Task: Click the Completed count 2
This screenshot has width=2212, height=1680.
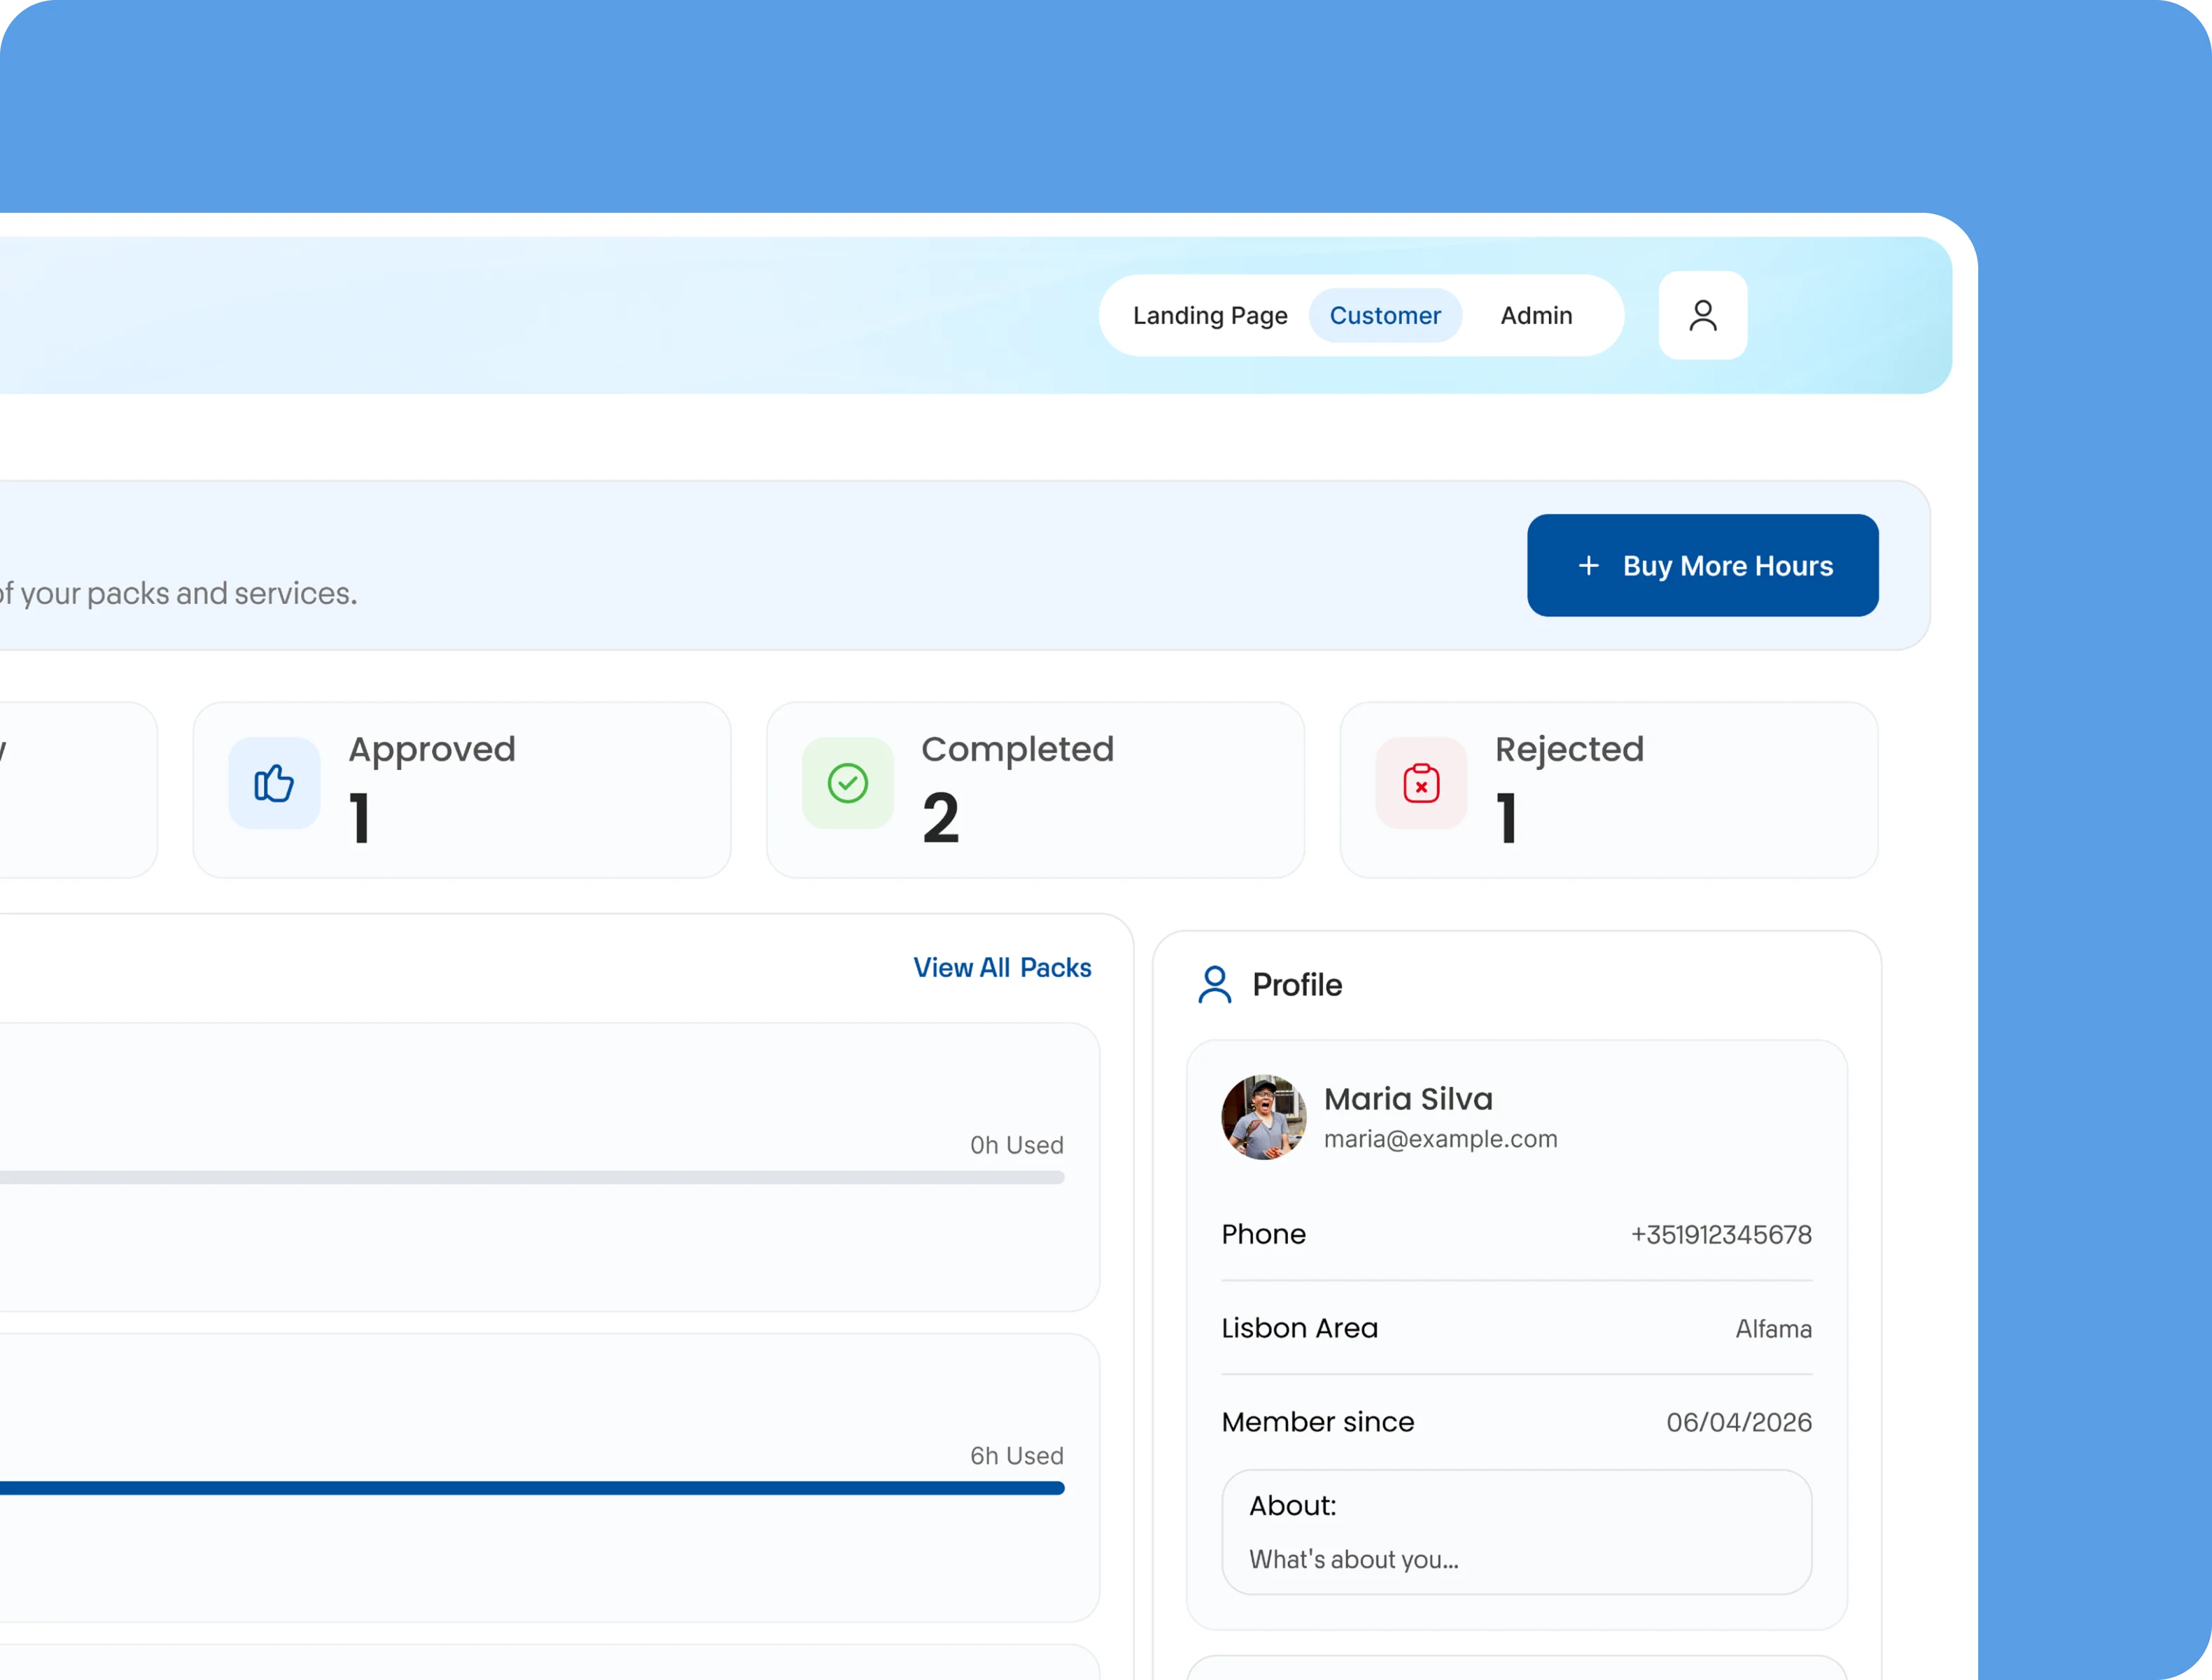Action: point(941,818)
